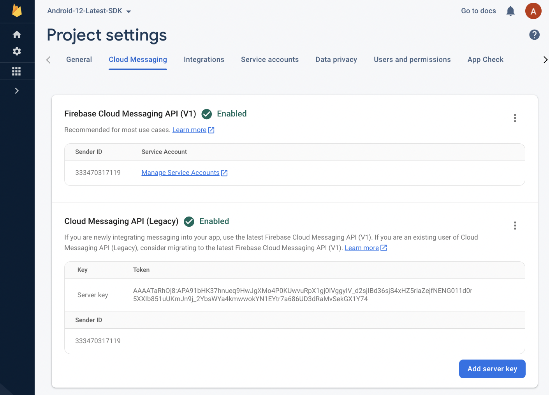Click the V1 API enabled checkmark icon
Image resolution: width=549 pixels, height=395 pixels.
(x=207, y=114)
